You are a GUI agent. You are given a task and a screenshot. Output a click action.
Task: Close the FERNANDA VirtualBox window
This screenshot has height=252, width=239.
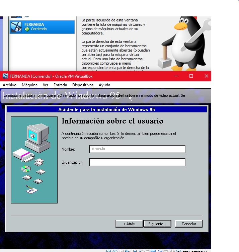pyautogui.click(x=207, y=76)
